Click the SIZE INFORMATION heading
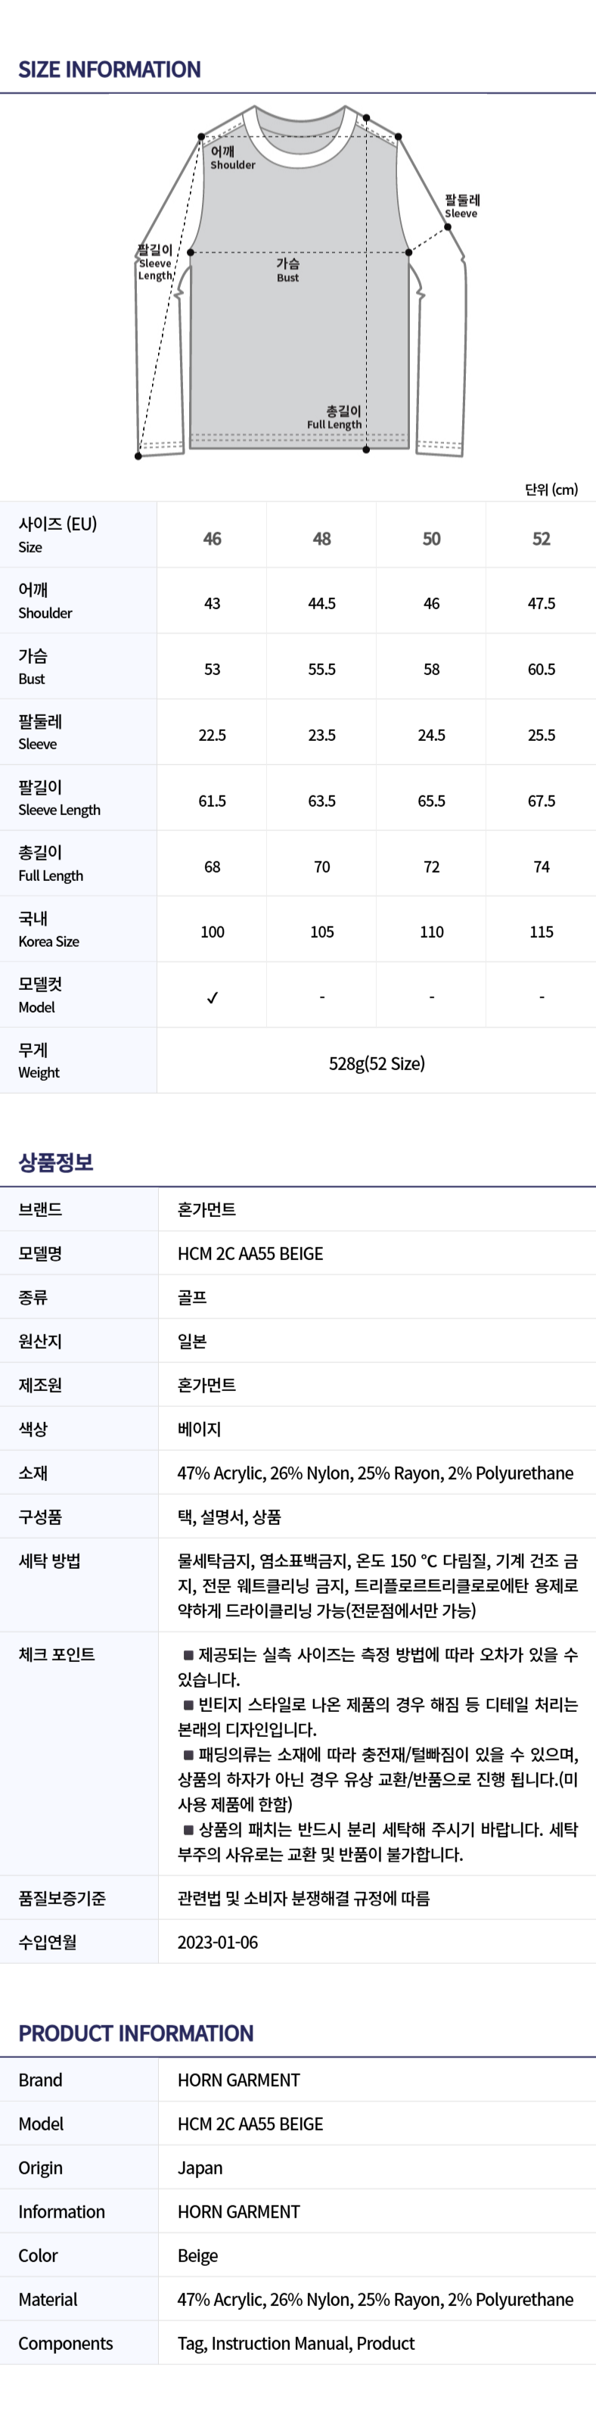Viewport: 596px width, 2415px height. pos(110,70)
